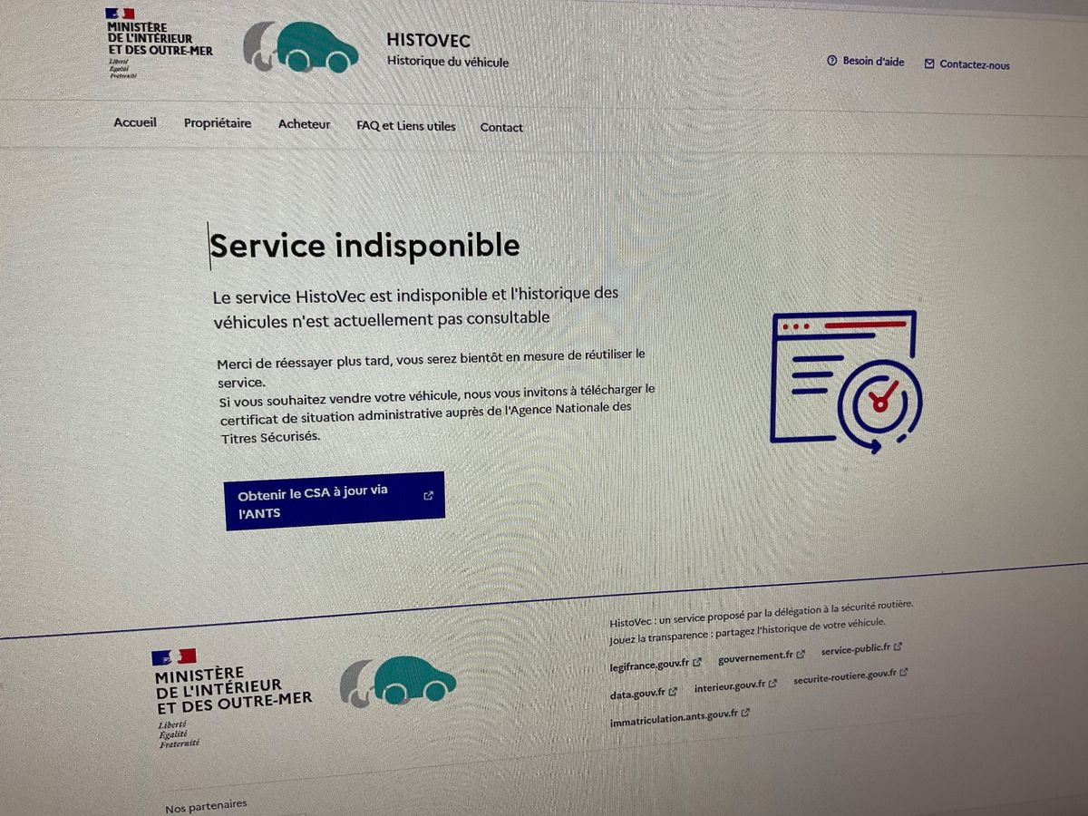Open service-public.fr footer link
The image size is (1088, 816).
[862, 650]
